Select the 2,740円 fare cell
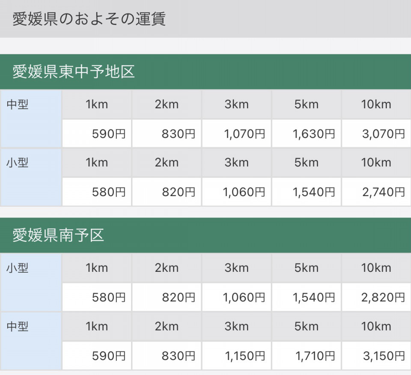Screen dimensions: 411x375 click(376, 192)
